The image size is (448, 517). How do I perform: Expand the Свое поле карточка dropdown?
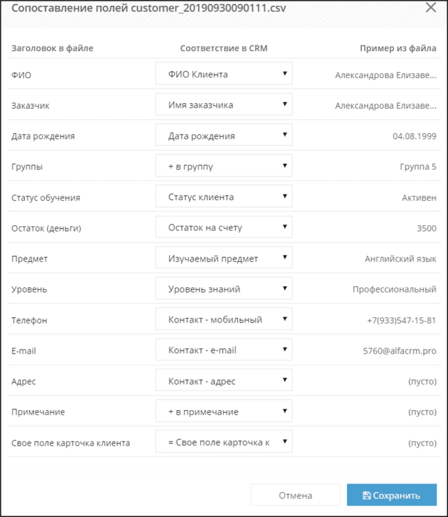[224, 441]
